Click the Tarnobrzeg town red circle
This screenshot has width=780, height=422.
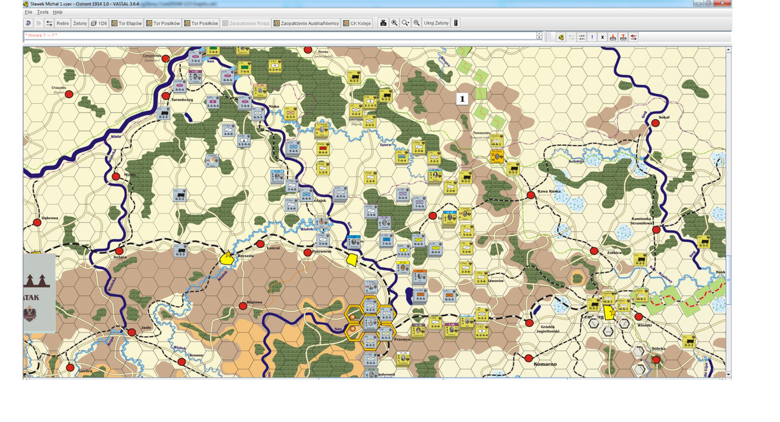click(165, 96)
